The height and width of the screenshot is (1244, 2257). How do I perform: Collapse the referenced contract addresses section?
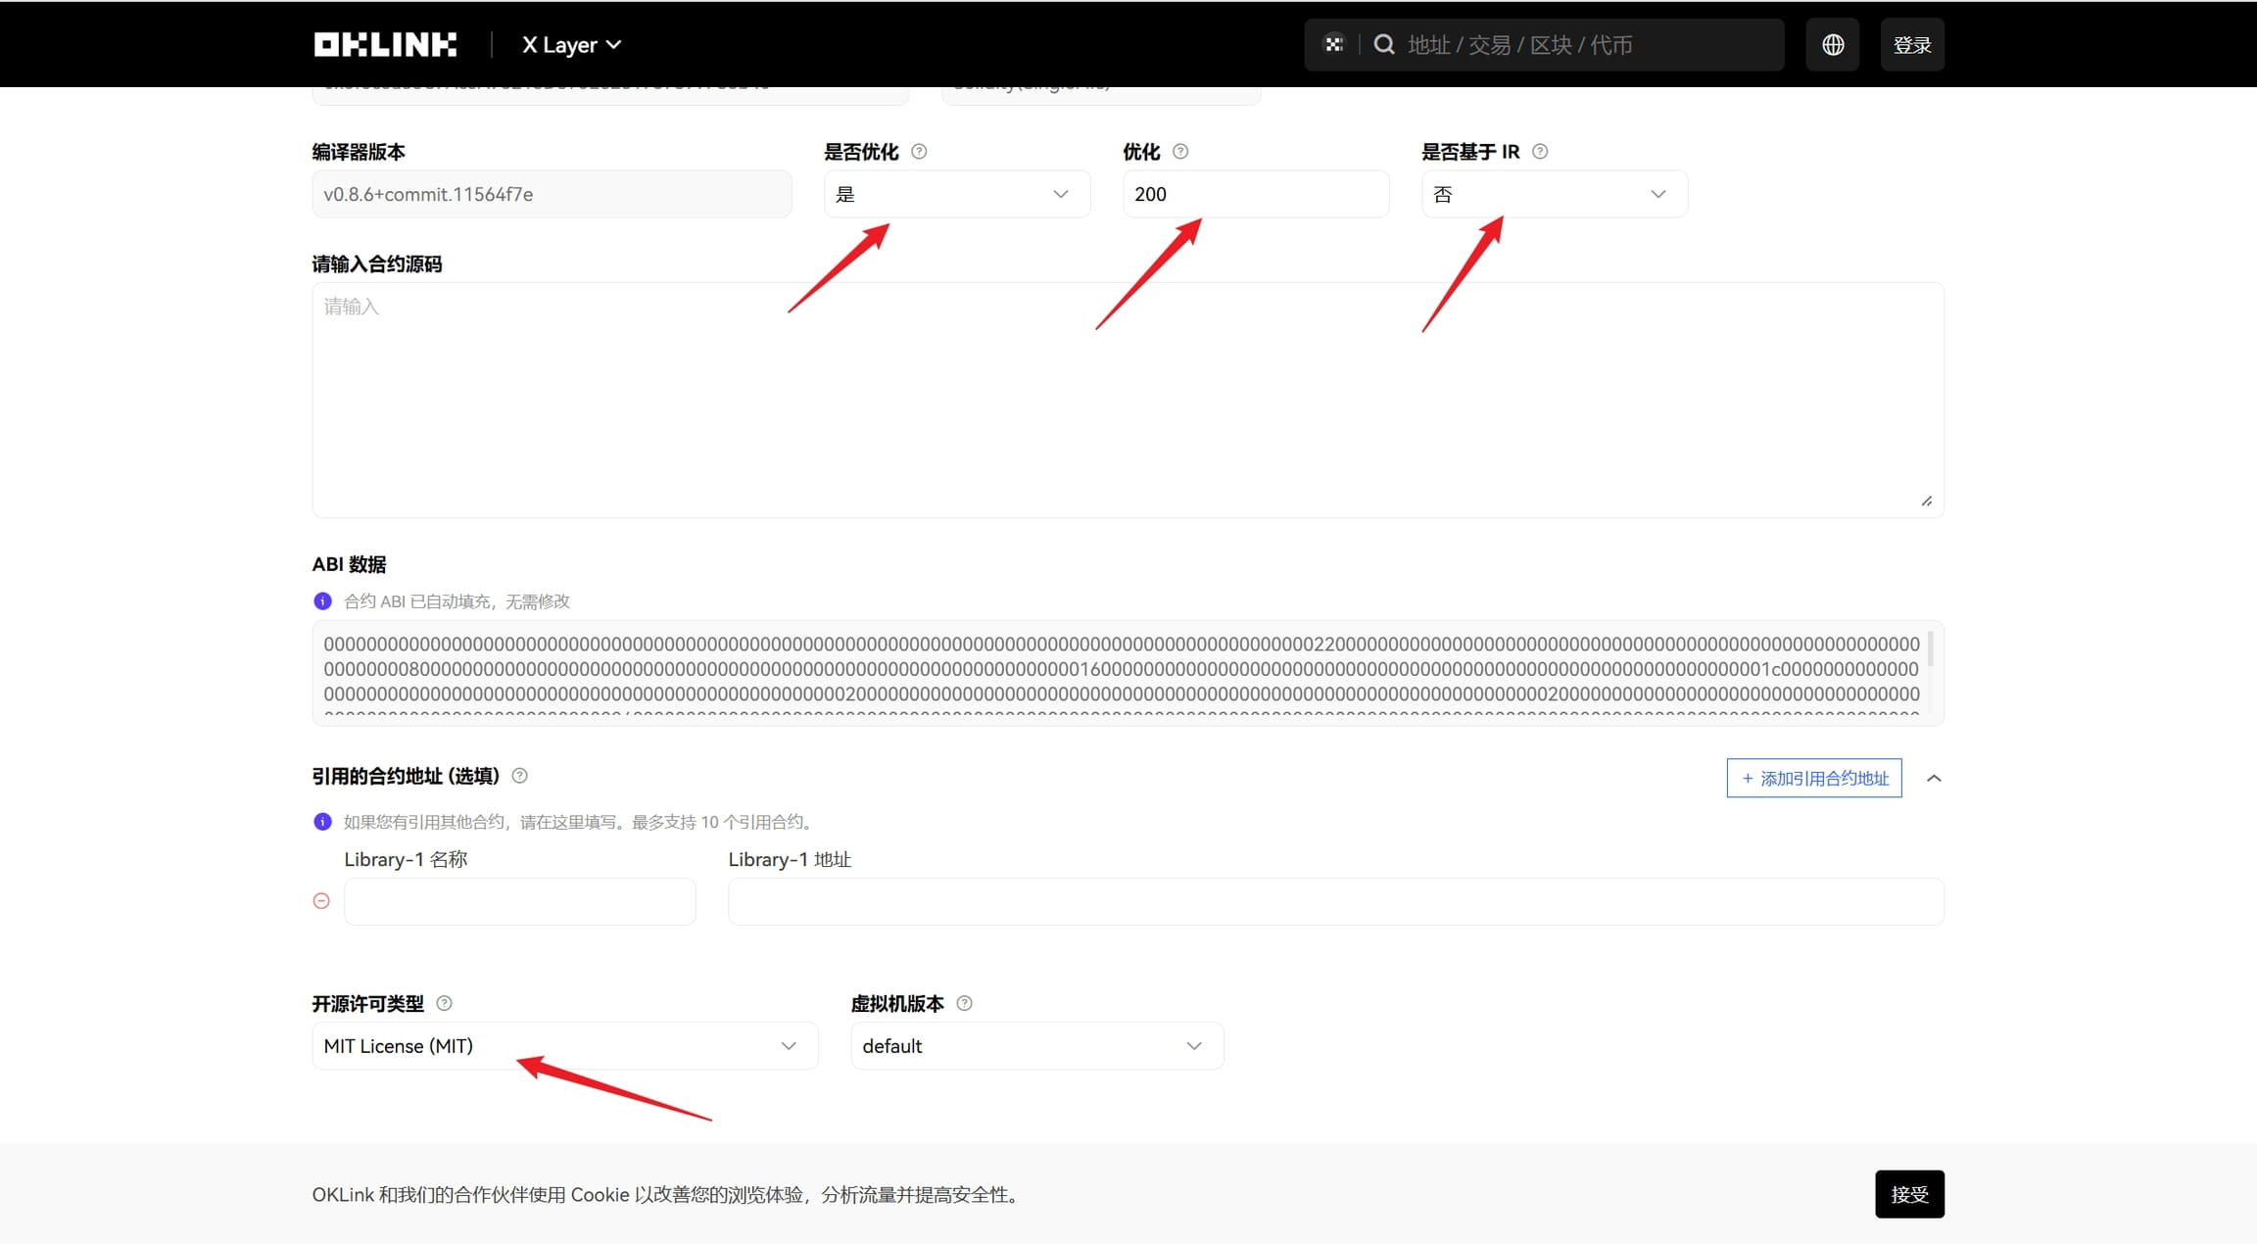click(1934, 779)
